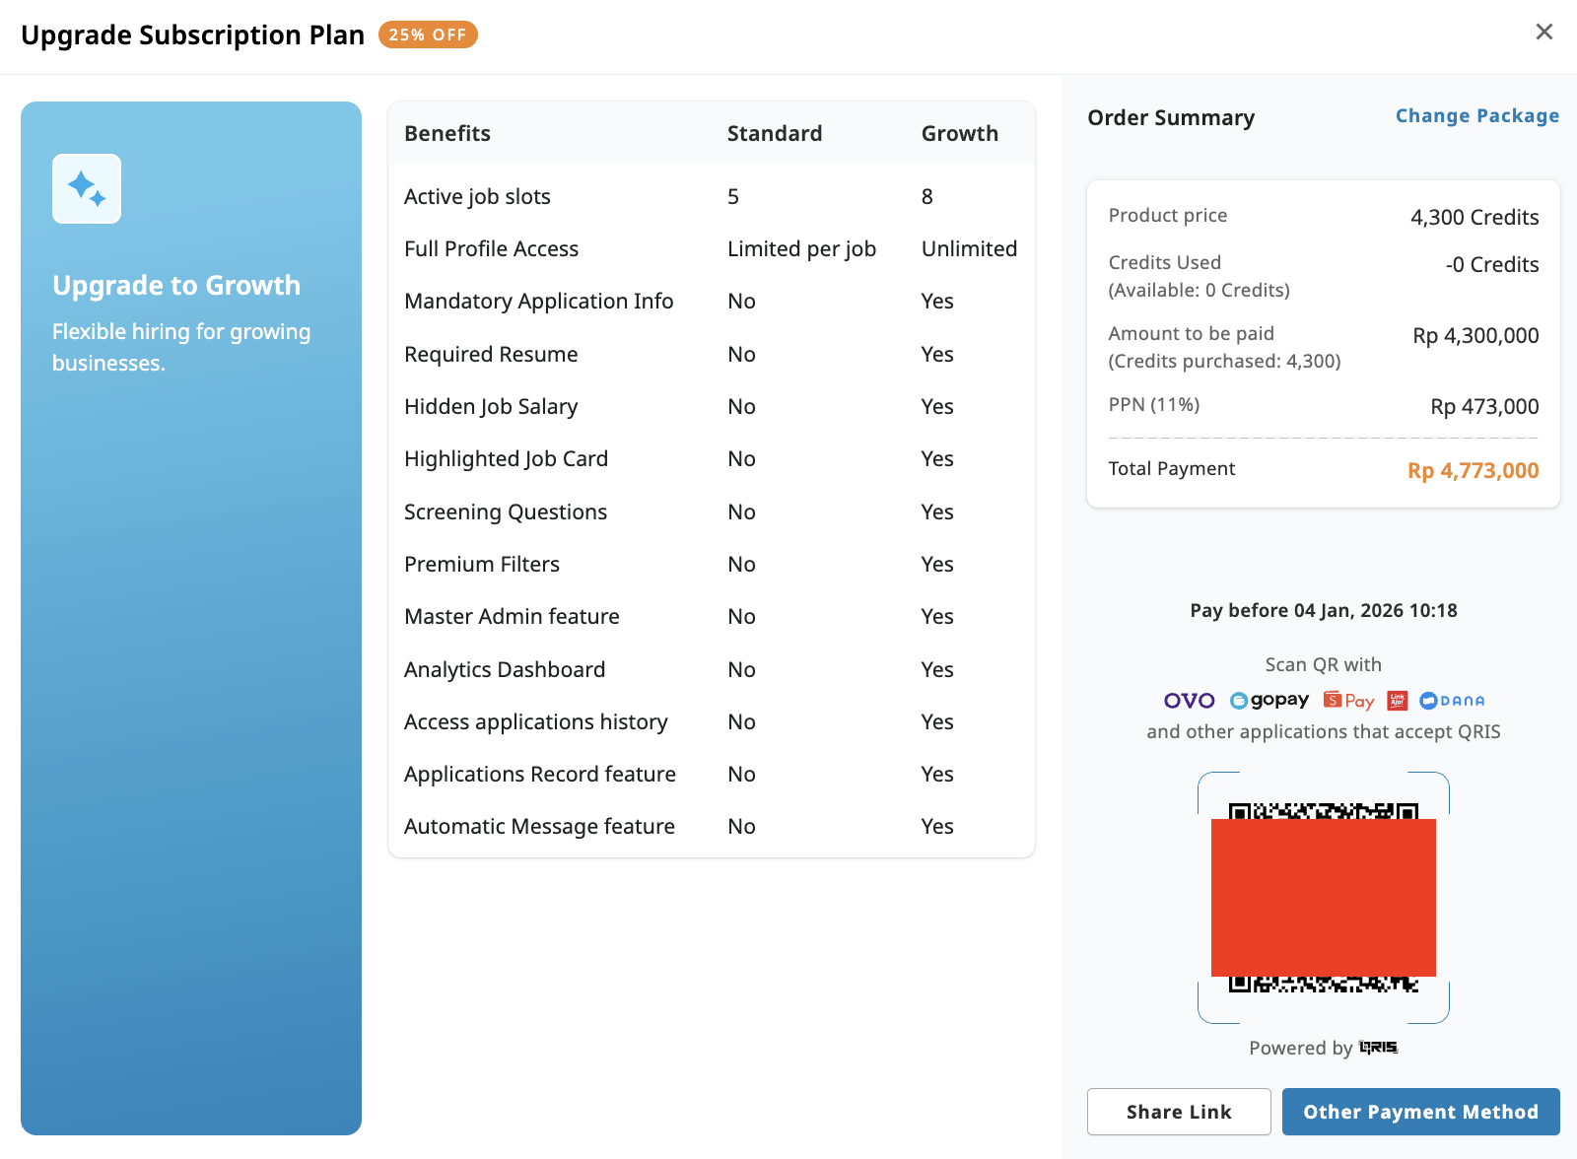Select the Growth column header

[959, 133]
